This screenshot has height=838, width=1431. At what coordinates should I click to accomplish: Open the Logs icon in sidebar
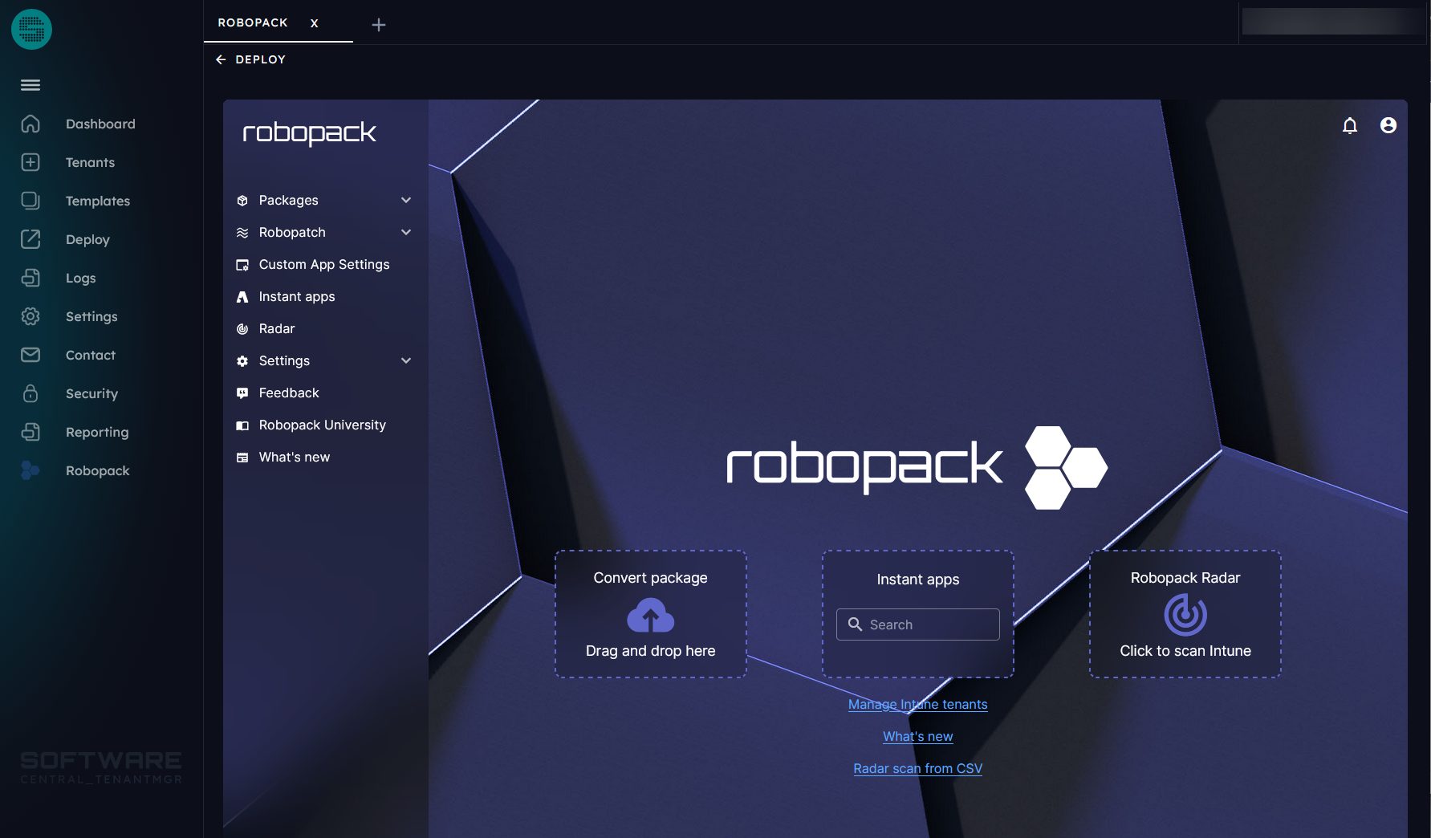click(30, 278)
